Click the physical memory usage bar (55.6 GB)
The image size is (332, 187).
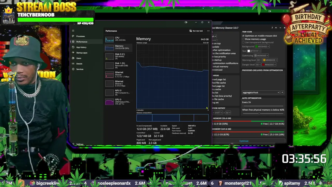pos(248,121)
